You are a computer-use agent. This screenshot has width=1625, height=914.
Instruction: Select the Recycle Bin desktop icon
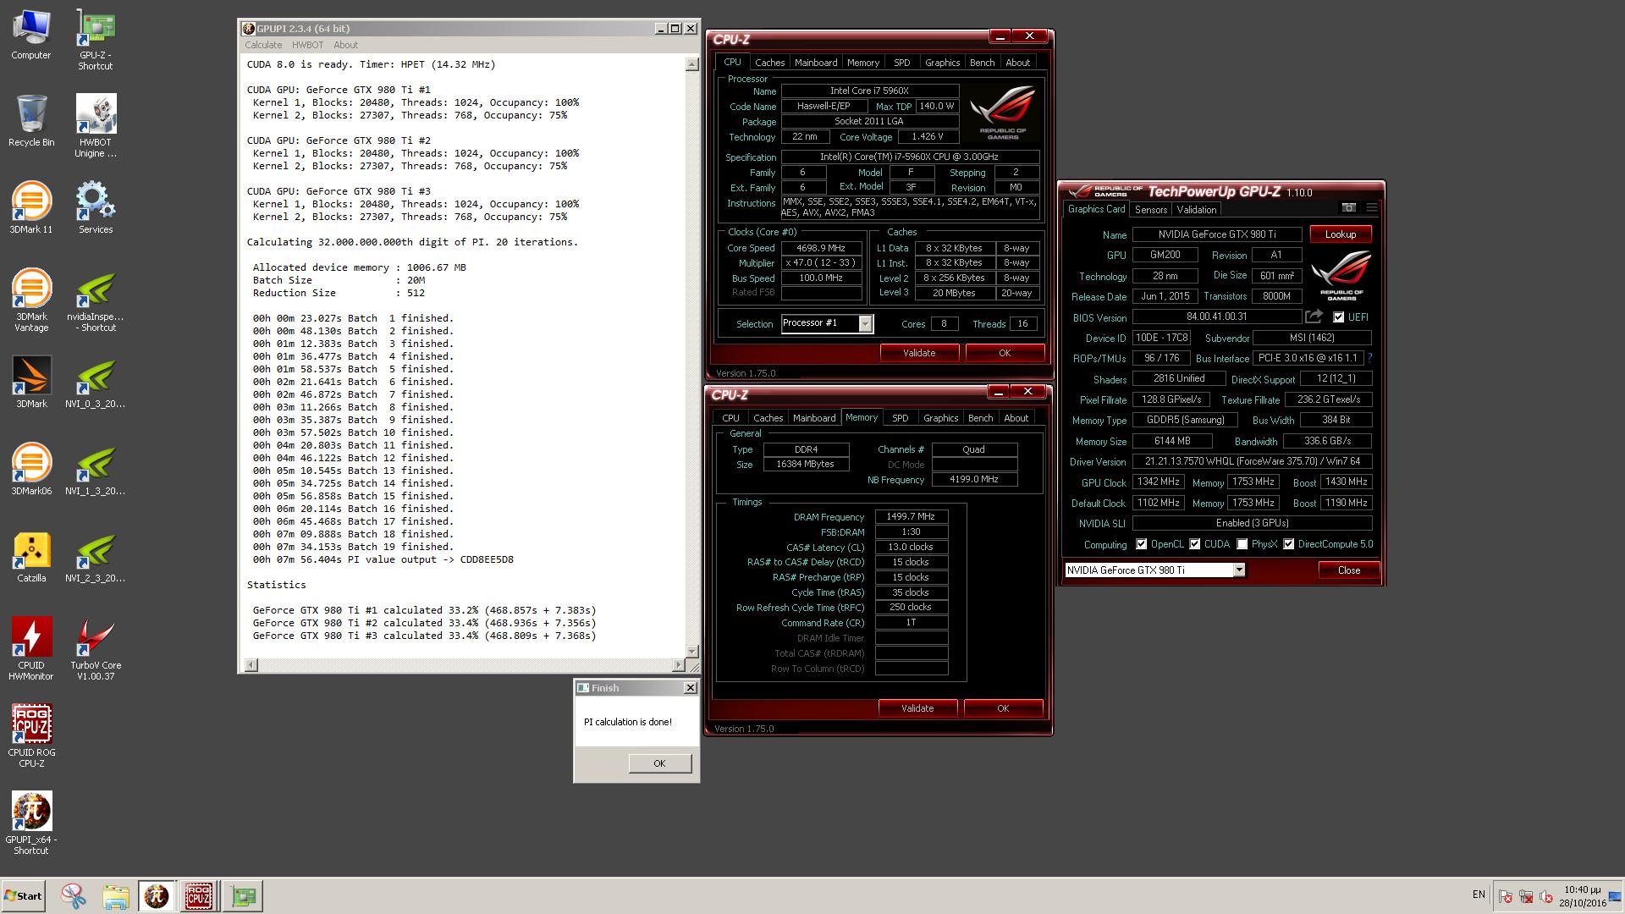point(31,121)
